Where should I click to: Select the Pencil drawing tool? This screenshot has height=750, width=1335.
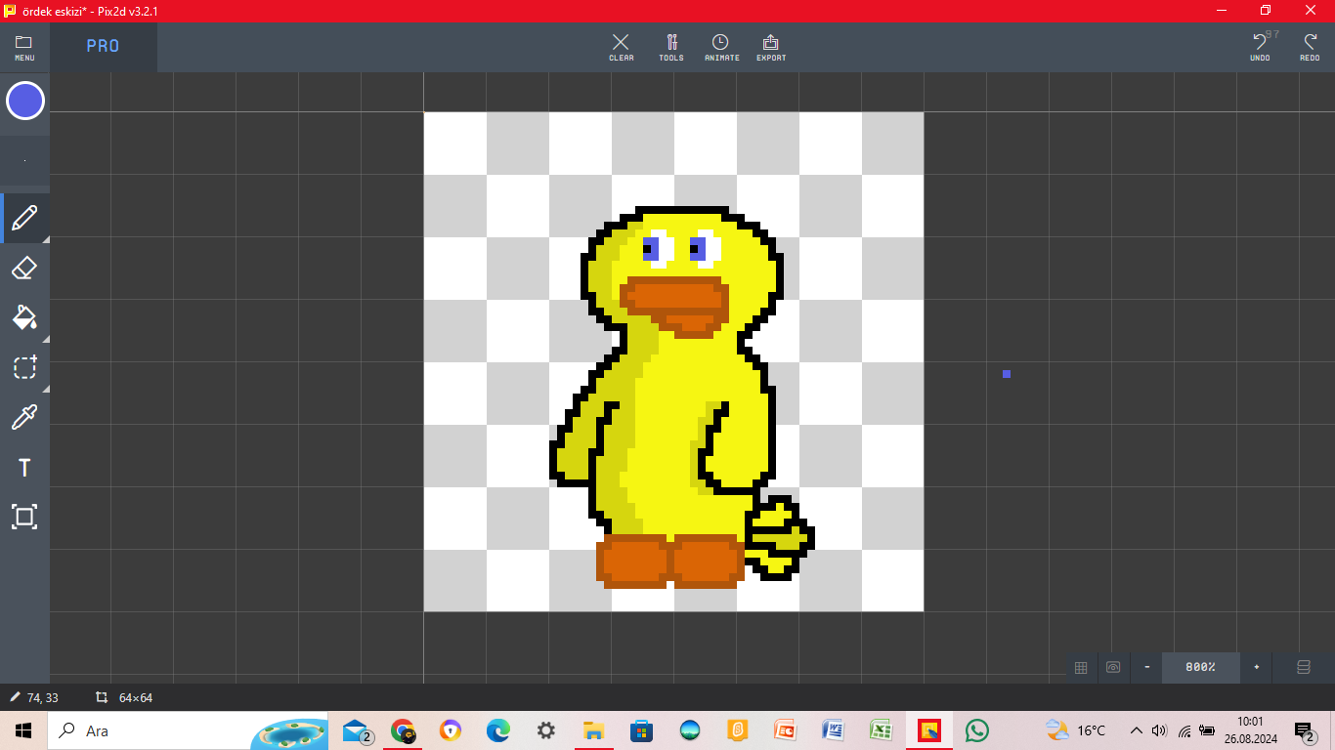pyautogui.click(x=24, y=218)
